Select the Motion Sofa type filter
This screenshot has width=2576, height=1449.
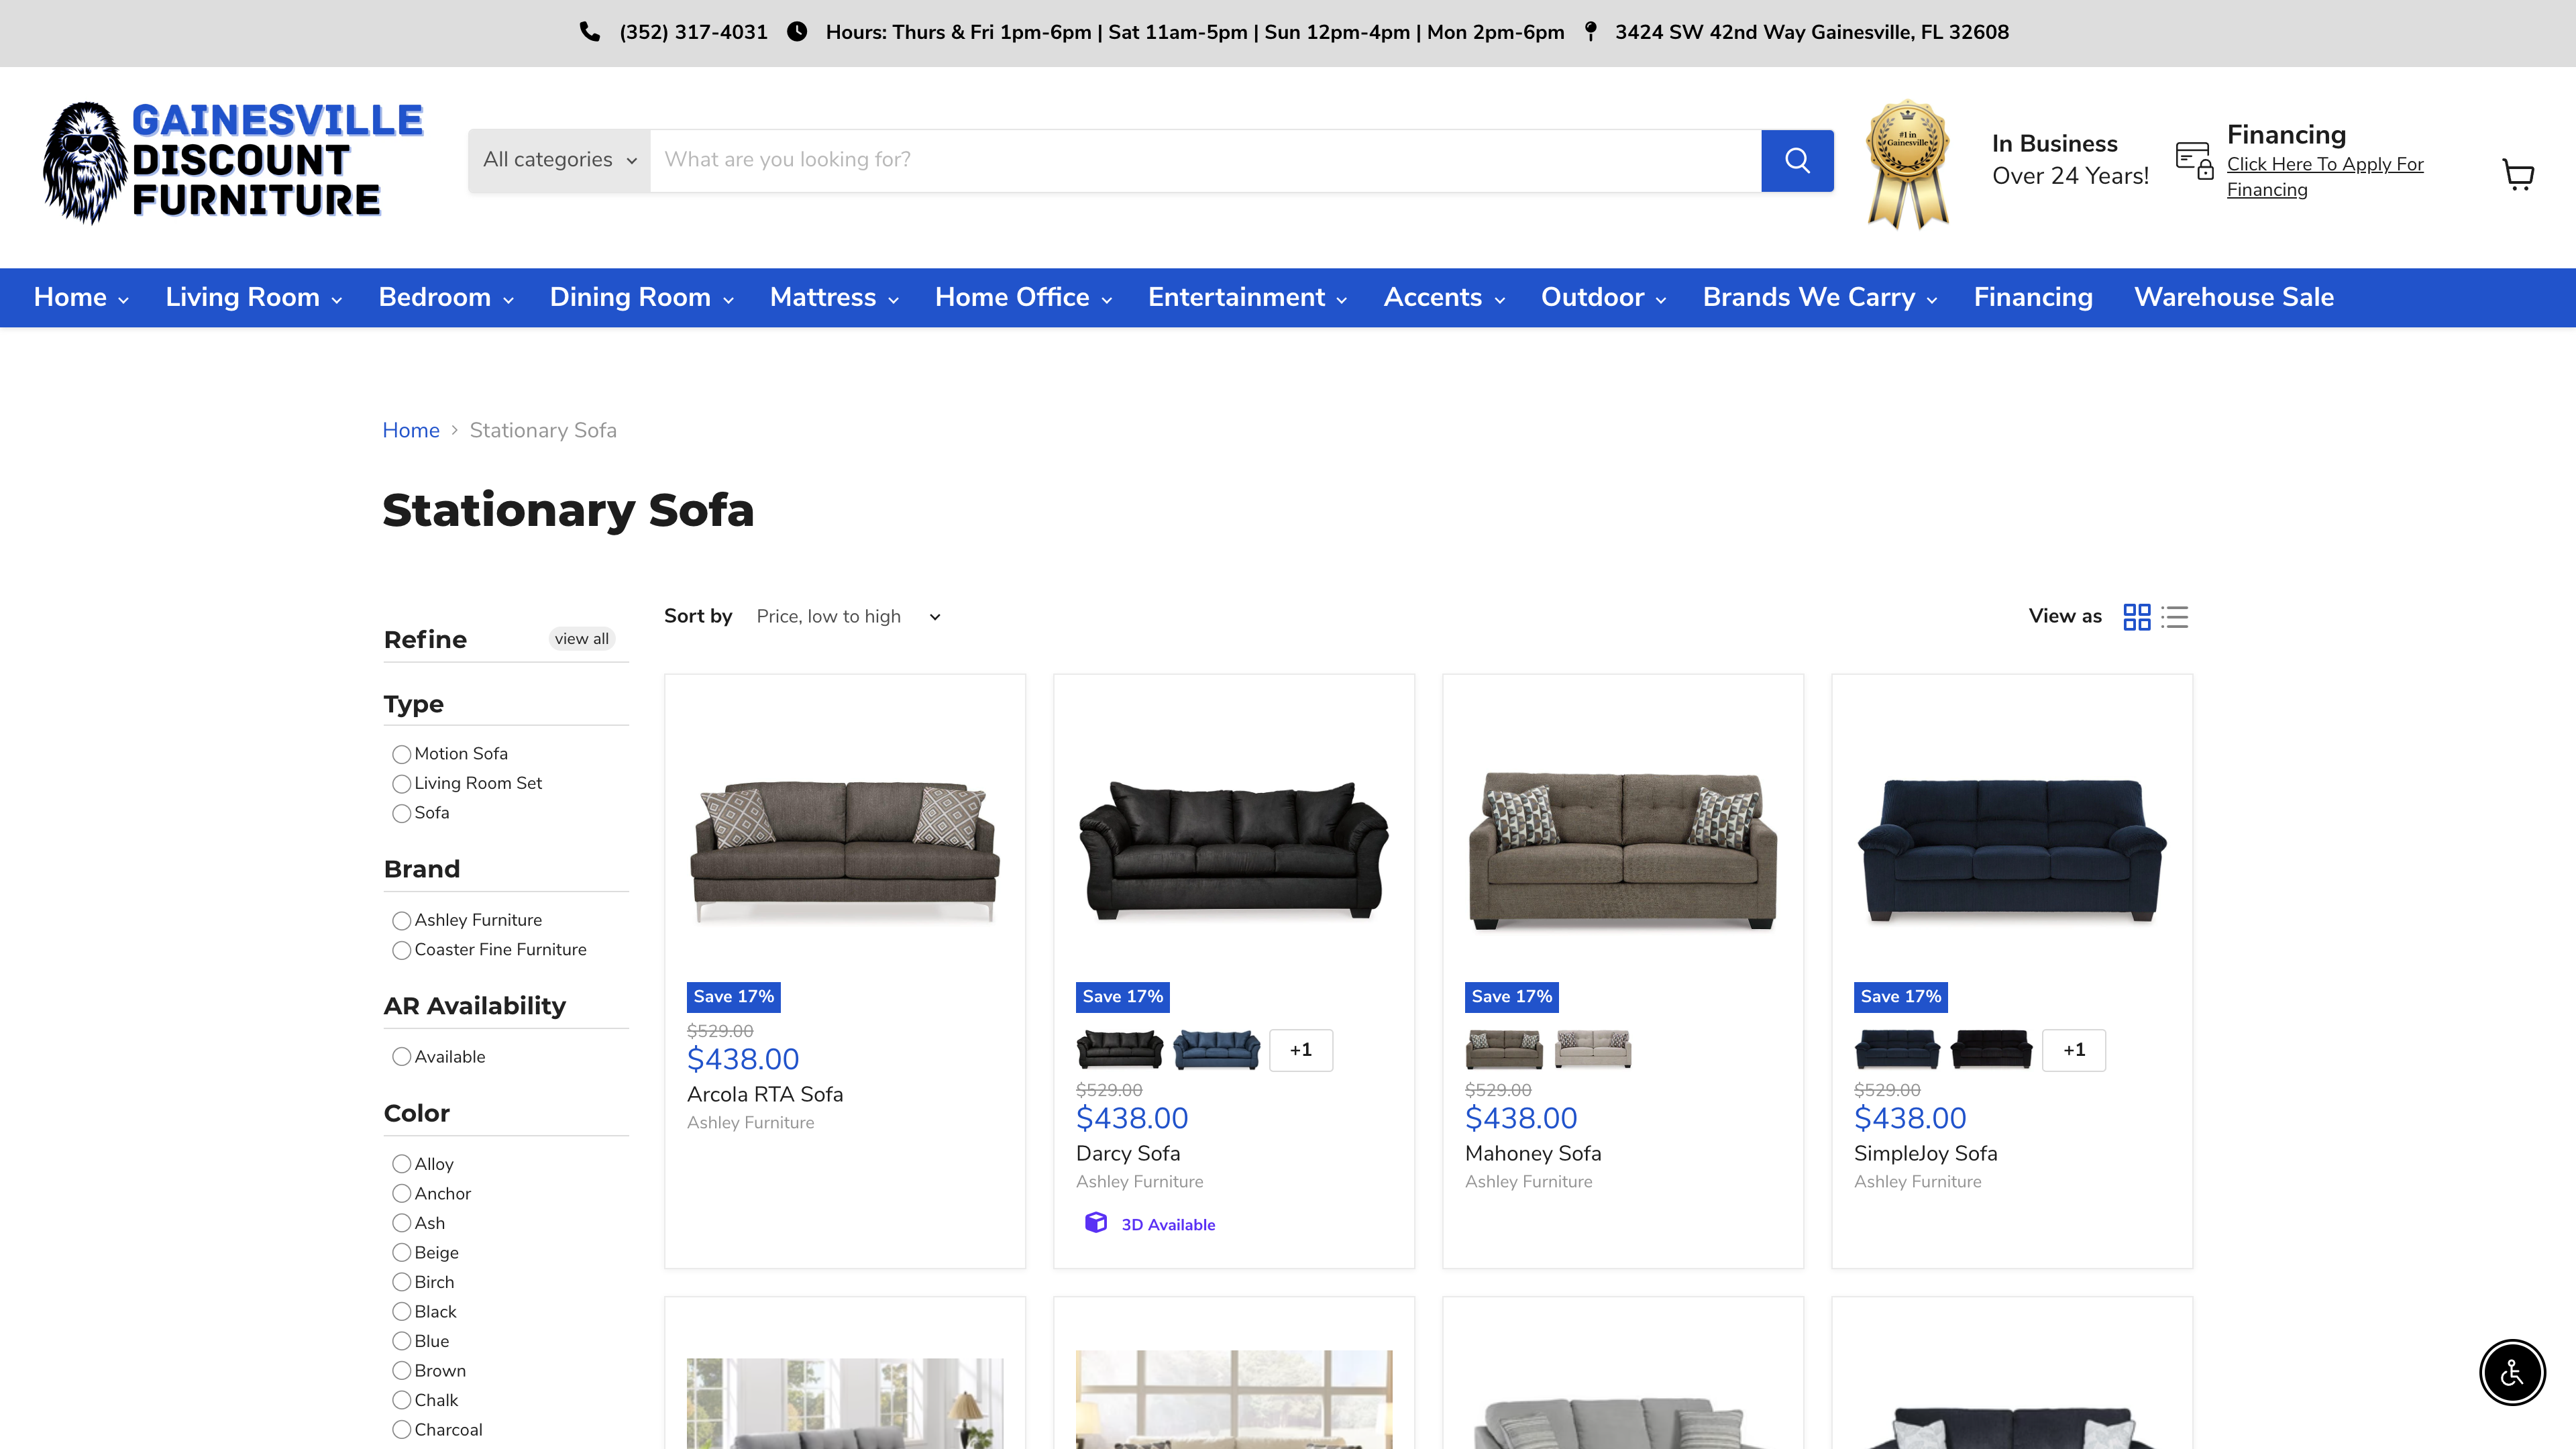click(x=402, y=754)
